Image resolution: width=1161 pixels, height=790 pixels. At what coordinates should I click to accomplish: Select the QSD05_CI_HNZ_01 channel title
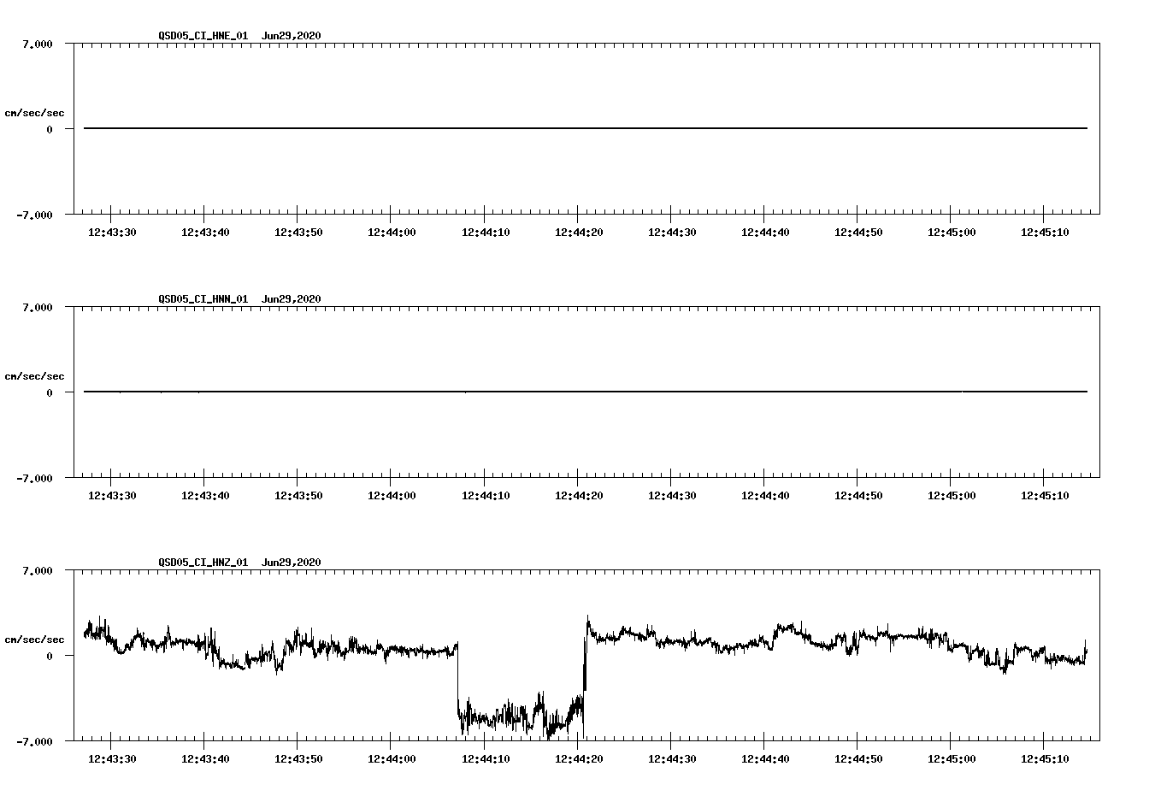point(203,563)
